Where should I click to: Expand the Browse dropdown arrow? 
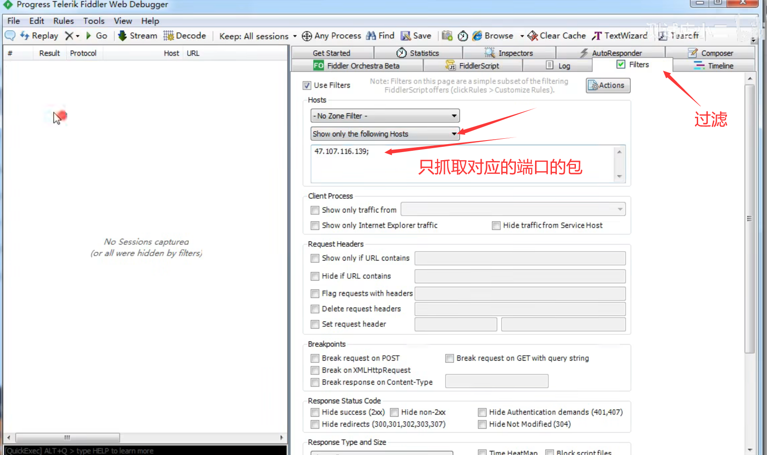pyautogui.click(x=522, y=36)
